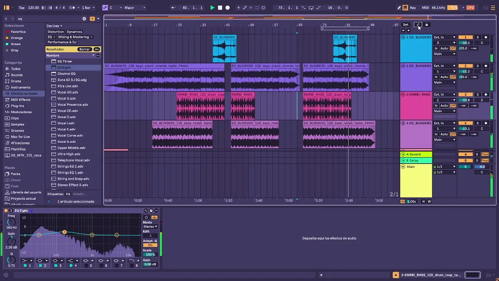This screenshot has width=499, height=281.
Task: Jump to the previous locator arrow
Action: point(403,30)
